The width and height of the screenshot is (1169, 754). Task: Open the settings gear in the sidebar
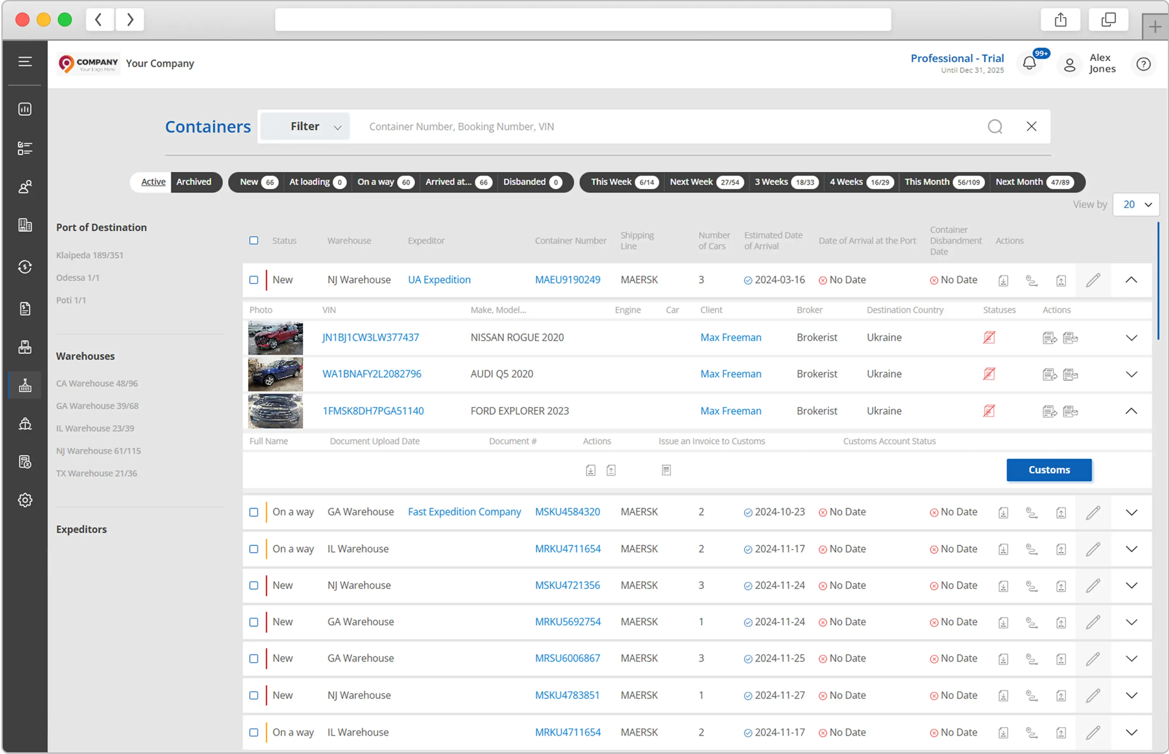click(25, 500)
